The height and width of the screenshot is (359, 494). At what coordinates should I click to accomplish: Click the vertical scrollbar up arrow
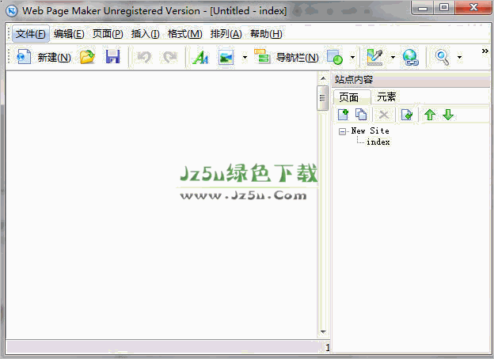(x=323, y=78)
